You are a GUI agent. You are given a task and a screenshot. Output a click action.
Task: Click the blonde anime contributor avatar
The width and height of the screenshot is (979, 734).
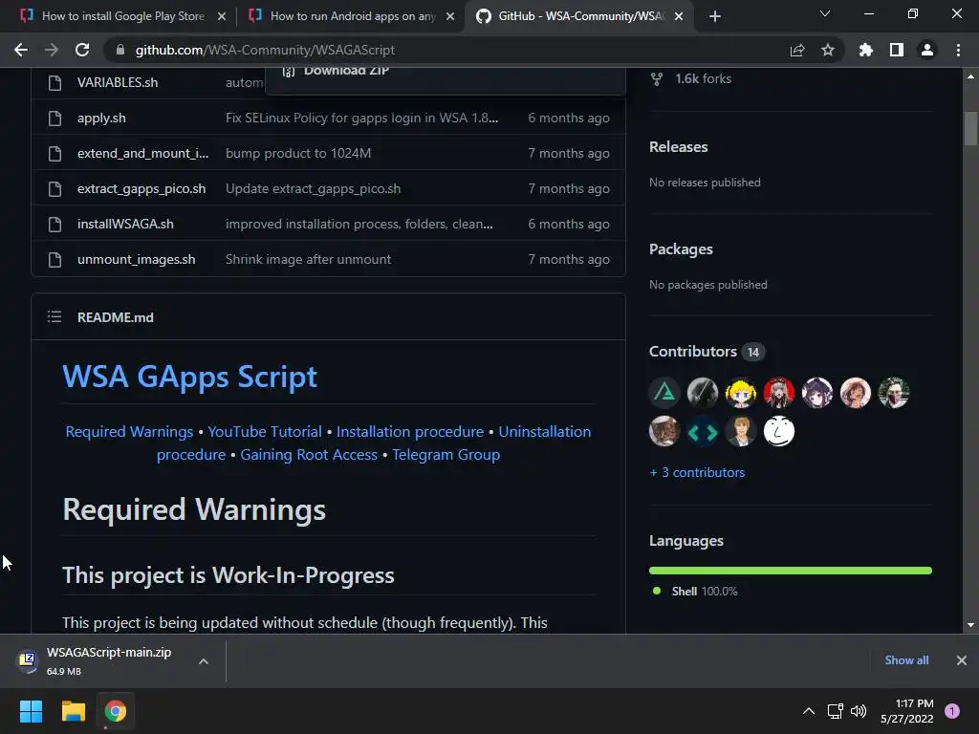pyautogui.click(x=741, y=393)
